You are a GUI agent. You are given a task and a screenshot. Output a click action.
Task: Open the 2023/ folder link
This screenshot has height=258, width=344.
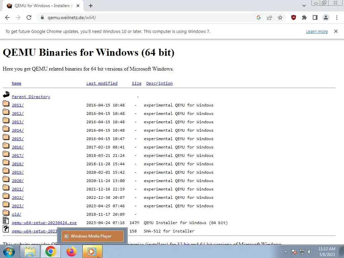(18, 206)
